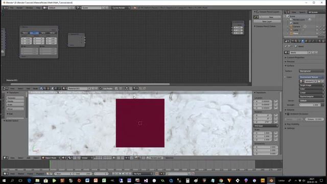
Task: Open the Render menu
Action: pyautogui.click(x=19, y=8)
